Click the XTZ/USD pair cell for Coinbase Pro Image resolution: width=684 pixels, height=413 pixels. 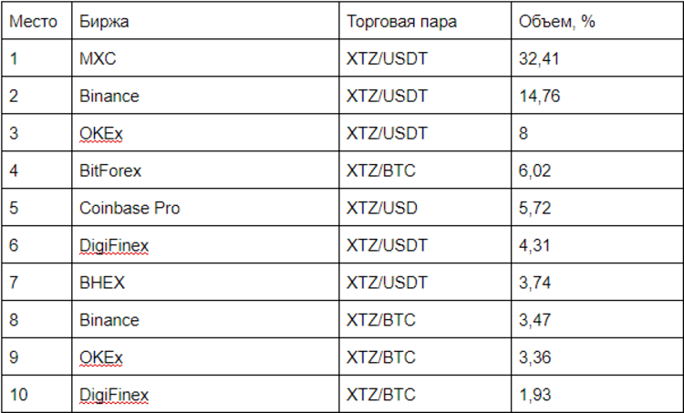tap(382, 208)
